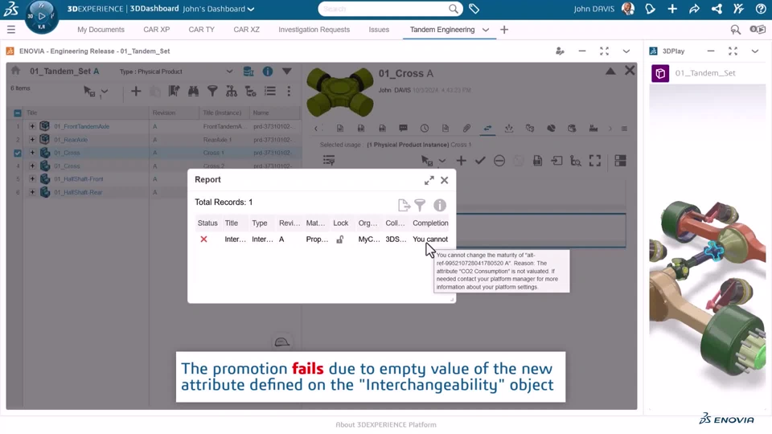Click the filter funnel icon in tree toolbar
This screenshot has height=434, width=772.
point(212,91)
